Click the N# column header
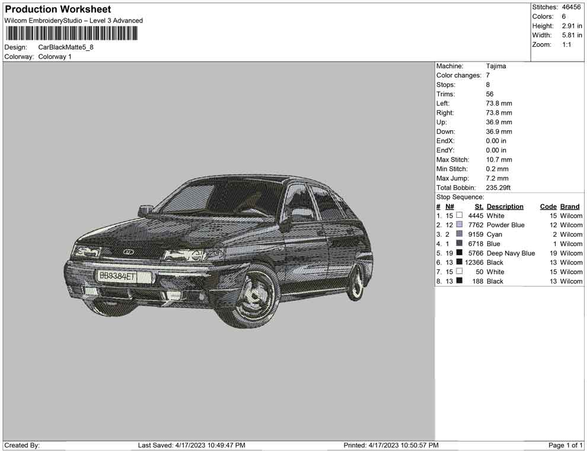 pos(449,207)
